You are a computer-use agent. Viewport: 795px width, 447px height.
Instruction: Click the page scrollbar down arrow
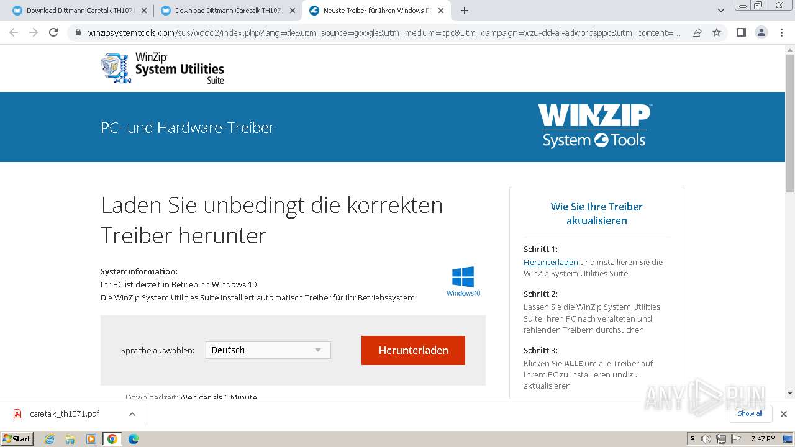(x=789, y=393)
